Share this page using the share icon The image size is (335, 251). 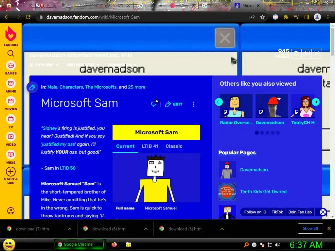pos(252,17)
